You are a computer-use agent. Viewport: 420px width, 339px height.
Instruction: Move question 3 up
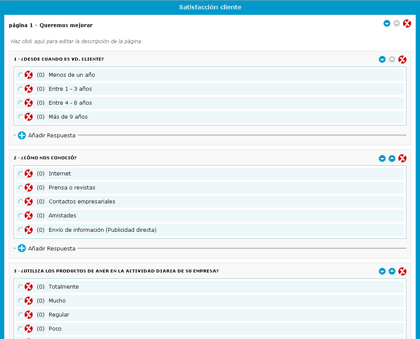(x=392, y=271)
